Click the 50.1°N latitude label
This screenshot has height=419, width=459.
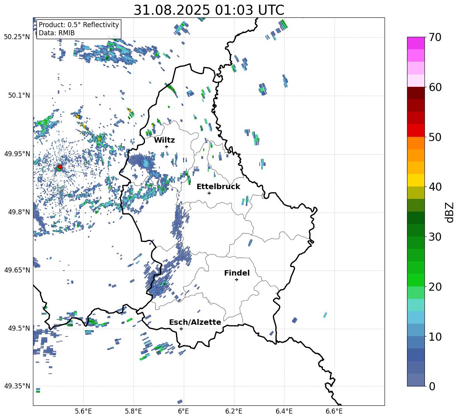click(19, 96)
